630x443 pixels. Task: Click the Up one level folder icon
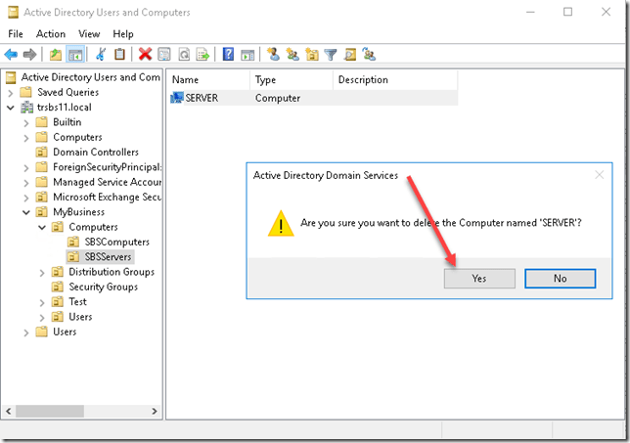[x=57, y=55]
